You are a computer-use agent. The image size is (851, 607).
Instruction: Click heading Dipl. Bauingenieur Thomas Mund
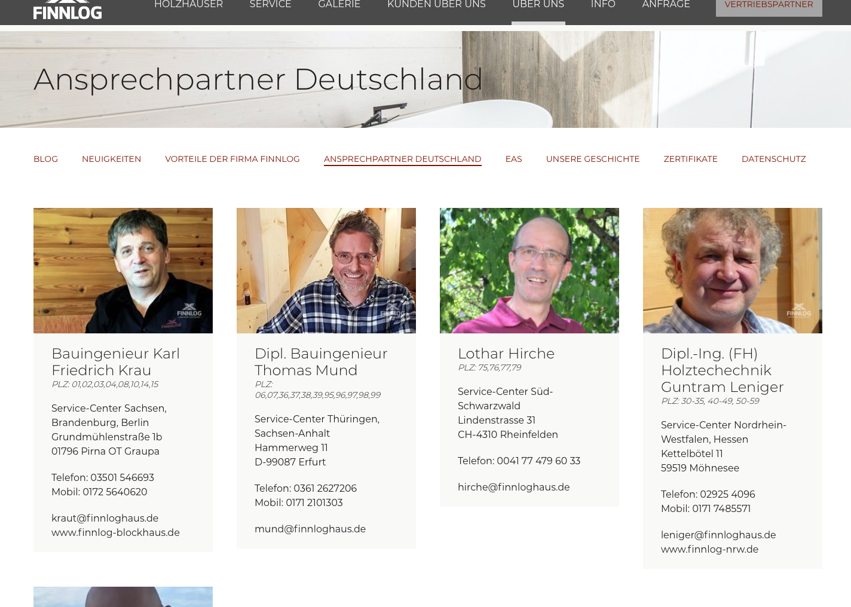321,361
